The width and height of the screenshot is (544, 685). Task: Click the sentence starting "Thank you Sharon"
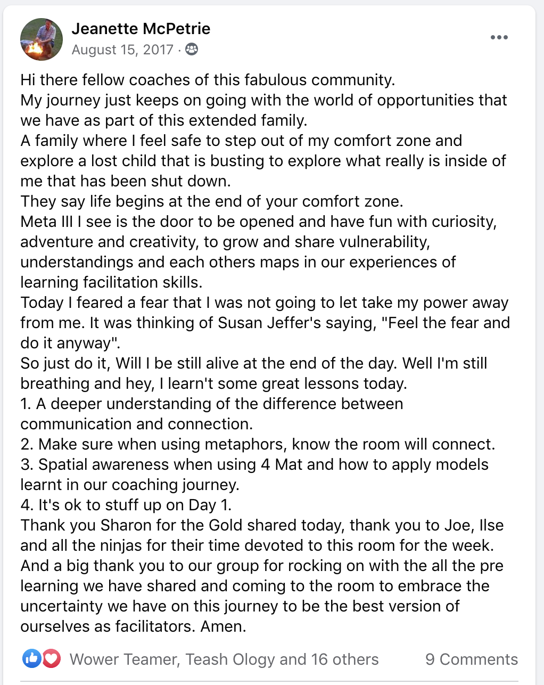tap(262, 535)
